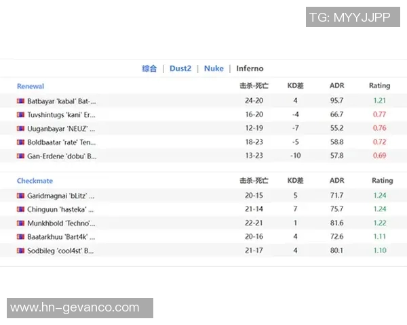
Task: Click the ADR column header for Checkmate
Action: pyautogui.click(x=336, y=181)
